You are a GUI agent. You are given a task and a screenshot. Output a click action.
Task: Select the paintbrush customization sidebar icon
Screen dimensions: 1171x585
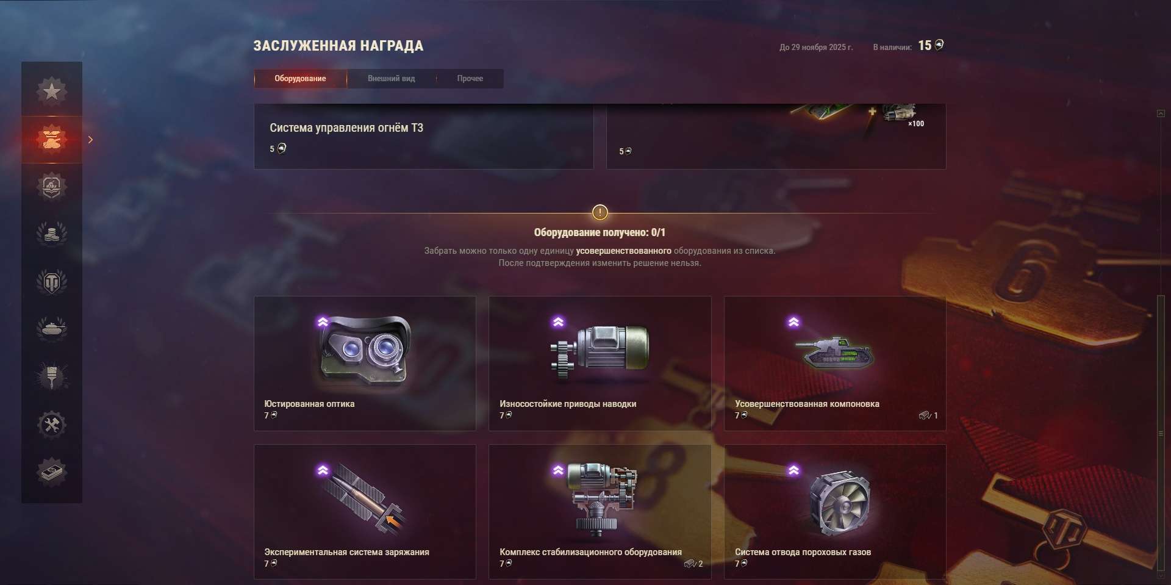(52, 376)
